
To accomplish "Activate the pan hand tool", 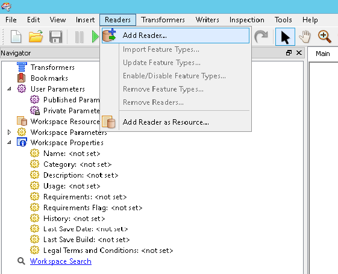I will coord(305,36).
